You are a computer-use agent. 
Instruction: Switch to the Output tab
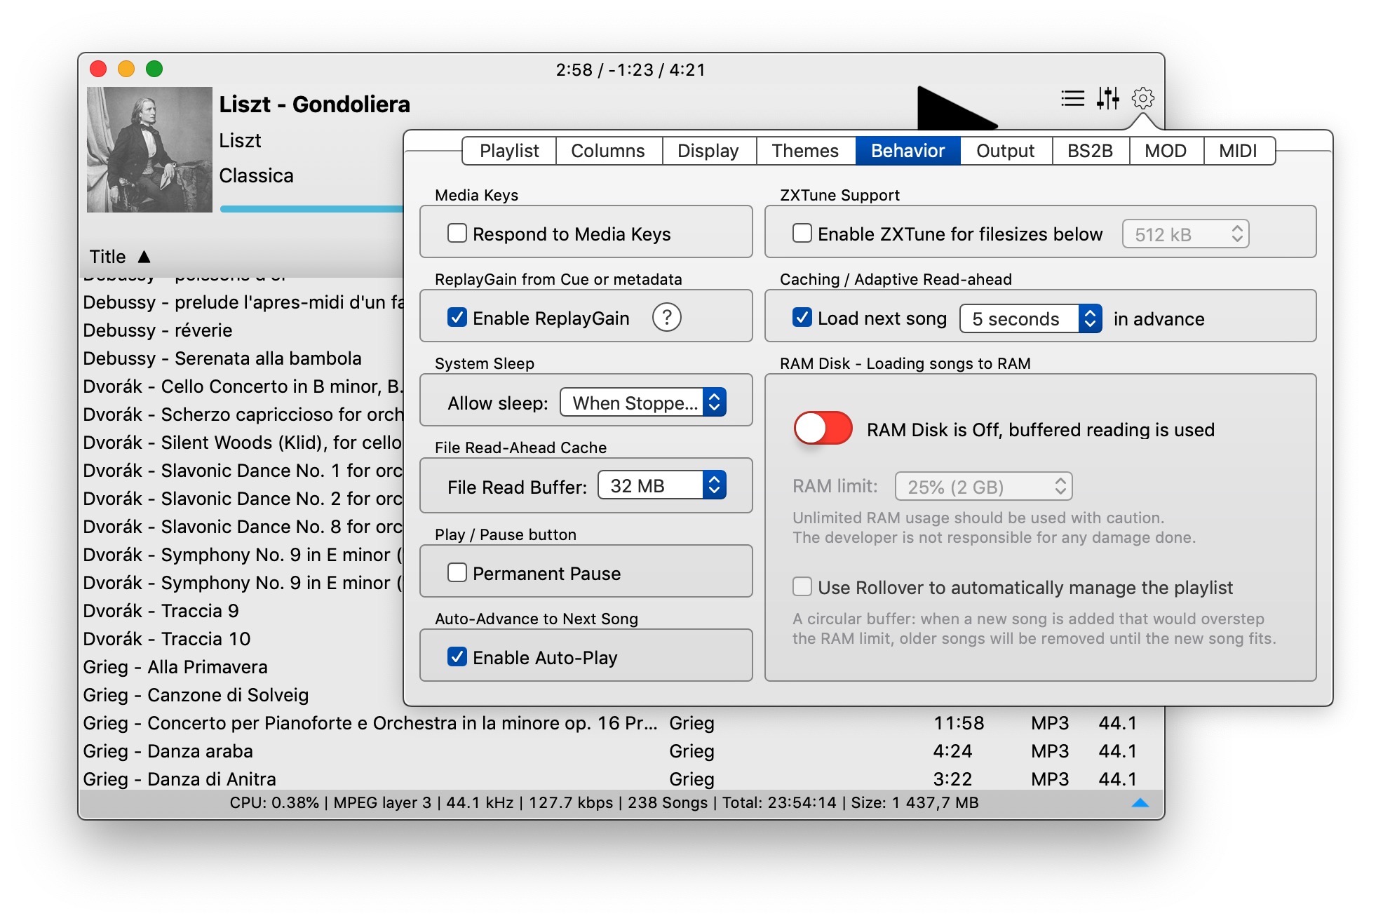click(x=1005, y=151)
